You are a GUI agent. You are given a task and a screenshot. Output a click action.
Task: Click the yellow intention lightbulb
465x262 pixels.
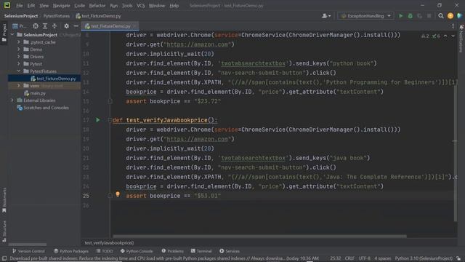pyautogui.click(x=118, y=194)
